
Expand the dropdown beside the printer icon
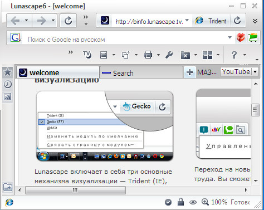point(158,55)
